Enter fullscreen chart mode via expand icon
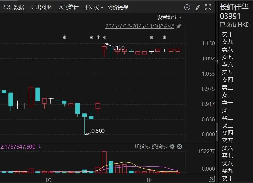This screenshot has width=253, height=183. (208, 7)
